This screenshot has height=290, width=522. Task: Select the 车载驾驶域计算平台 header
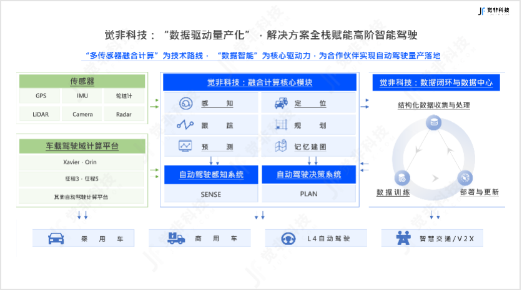click(82, 146)
